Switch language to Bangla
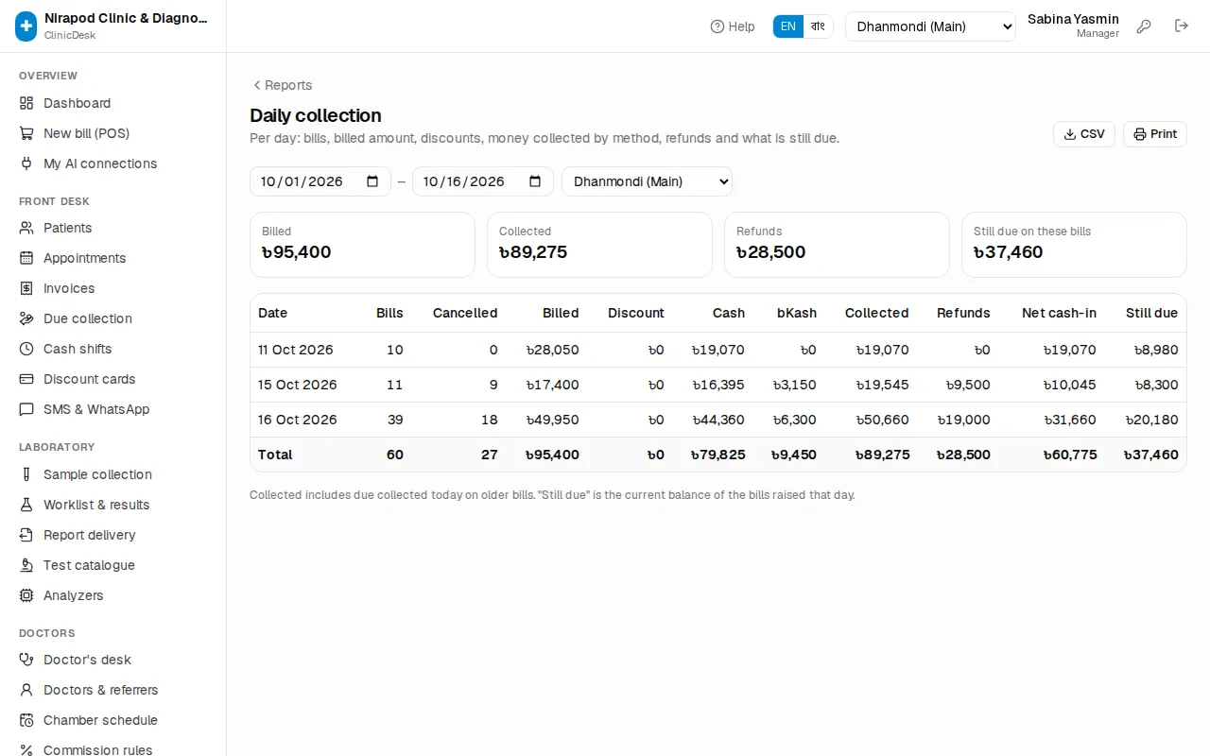Image resolution: width=1210 pixels, height=756 pixels. [x=819, y=26]
